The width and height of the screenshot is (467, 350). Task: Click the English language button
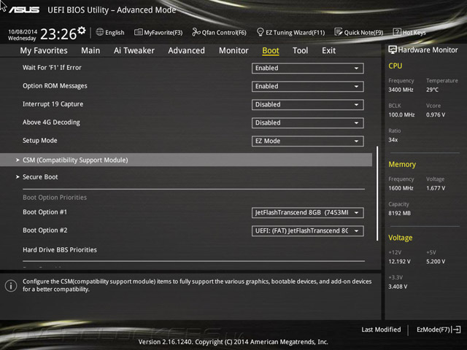tap(115, 32)
